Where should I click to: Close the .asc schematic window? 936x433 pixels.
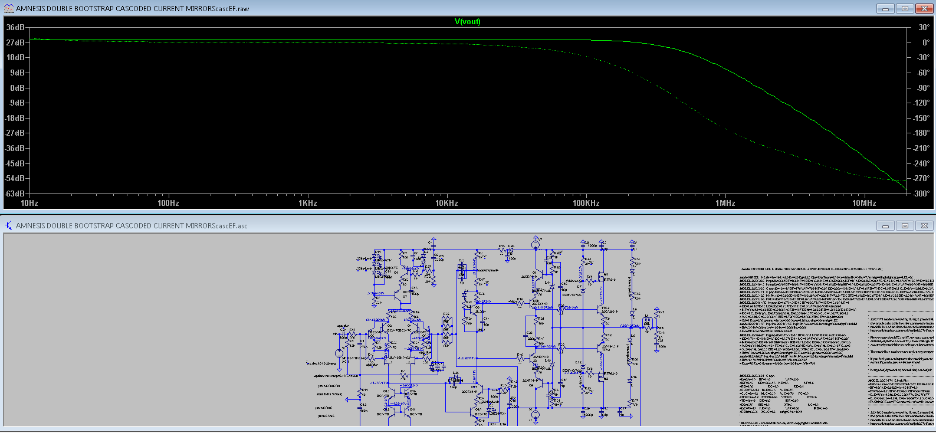click(x=924, y=225)
